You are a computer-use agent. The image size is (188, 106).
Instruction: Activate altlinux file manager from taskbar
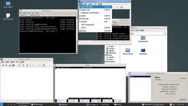[x=72, y=105]
